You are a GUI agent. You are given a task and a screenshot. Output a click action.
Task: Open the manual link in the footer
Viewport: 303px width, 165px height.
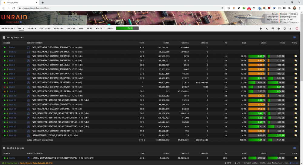295,163
